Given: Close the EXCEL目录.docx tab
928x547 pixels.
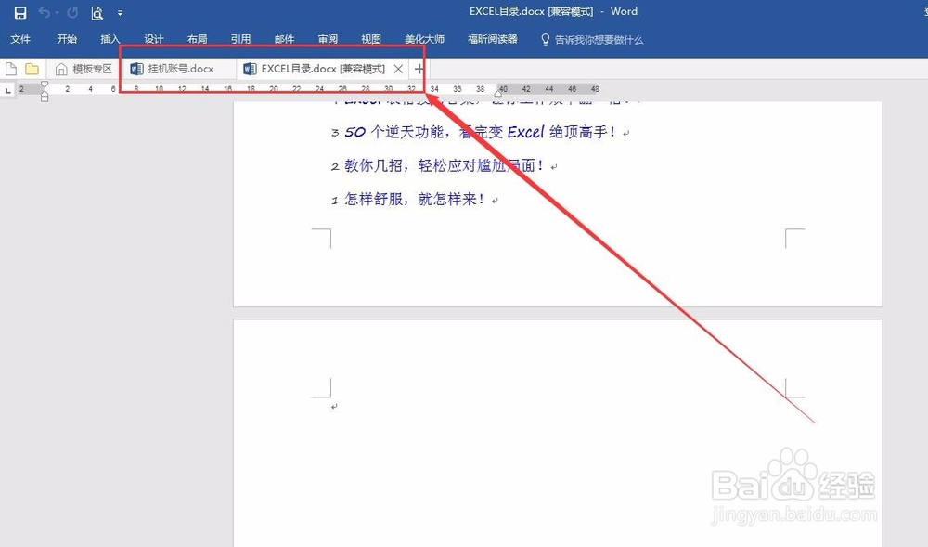Looking at the screenshot, I should point(398,70).
